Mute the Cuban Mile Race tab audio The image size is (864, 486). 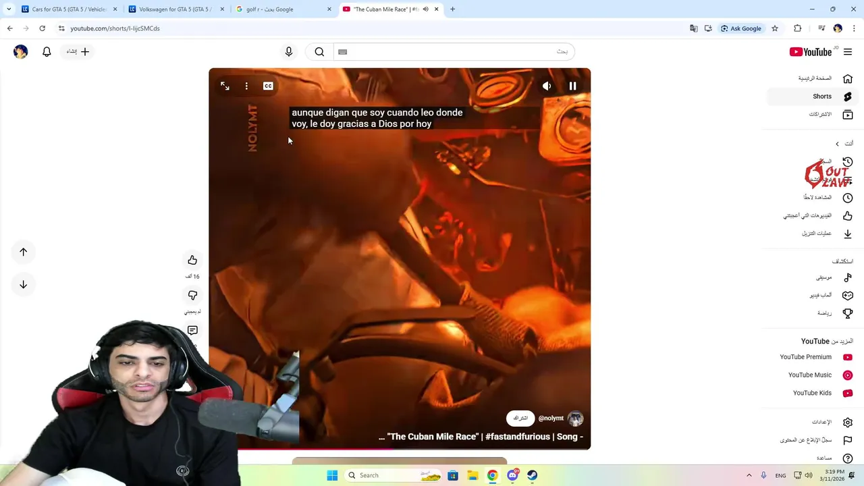425,9
